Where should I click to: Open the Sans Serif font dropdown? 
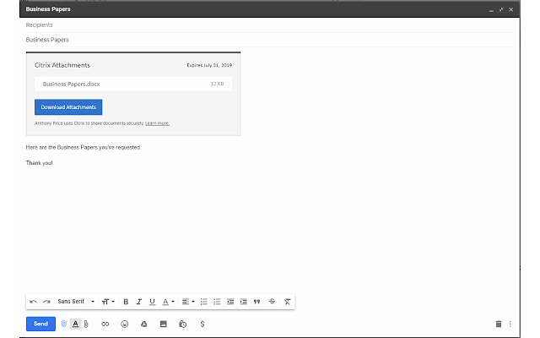click(76, 302)
